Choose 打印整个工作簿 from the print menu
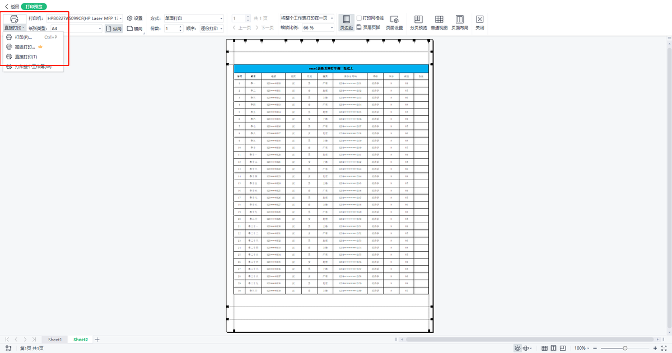This screenshot has width=672, height=353. pyautogui.click(x=34, y=67)
